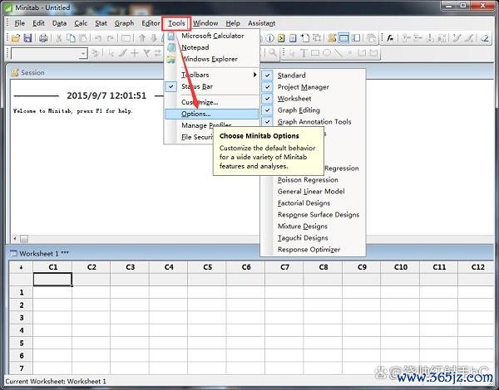Click the yellow command line editor icon
The height and width of the screenshot is (390, 499).
click(281, 38)
